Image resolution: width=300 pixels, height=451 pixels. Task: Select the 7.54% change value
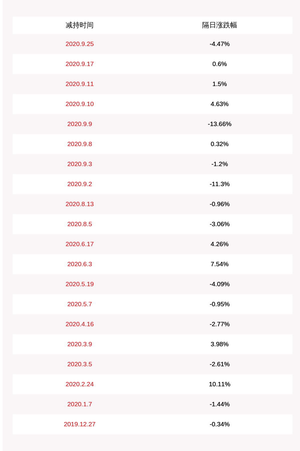(219, 264)
